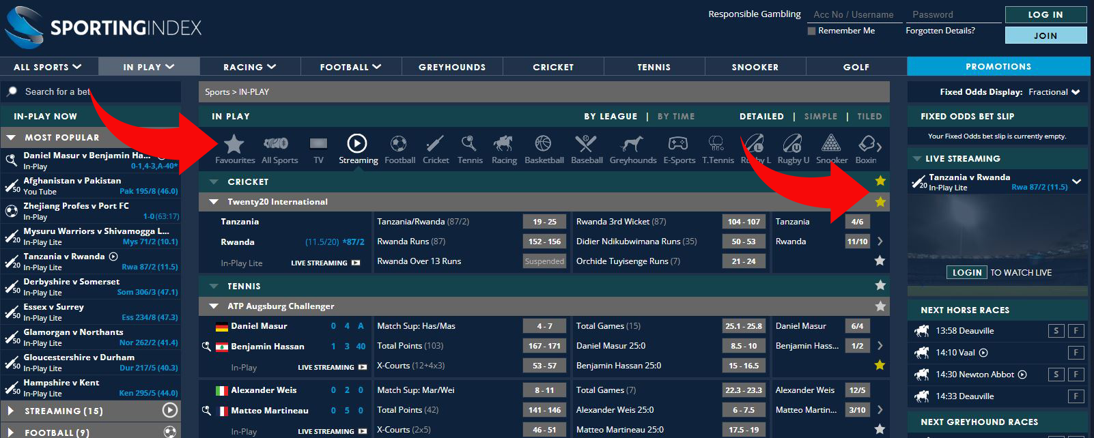Open the Football dropdown menu
Image resolution: width=1094 pixels, height=438 pixels.
click(x=351, y=67)
